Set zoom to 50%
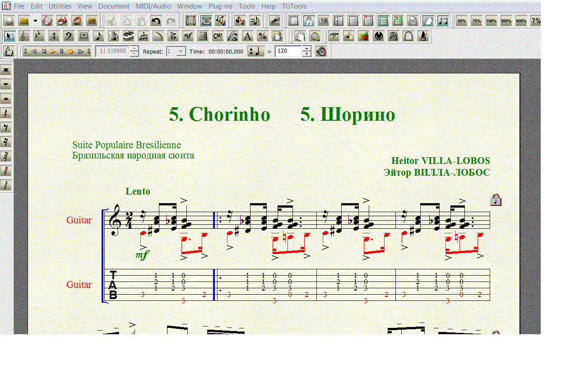 [462, 21]
